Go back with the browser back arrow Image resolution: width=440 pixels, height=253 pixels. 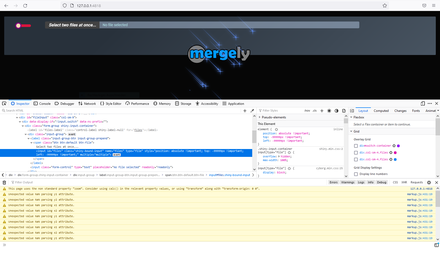coord(6,5)
